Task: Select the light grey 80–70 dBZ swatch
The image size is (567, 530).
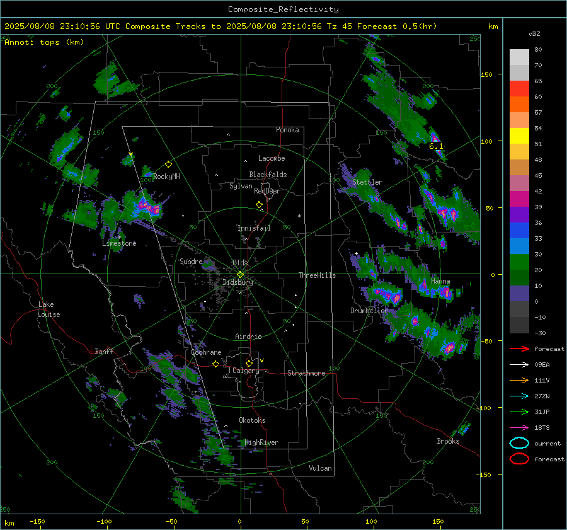Action: coord(519,57)
